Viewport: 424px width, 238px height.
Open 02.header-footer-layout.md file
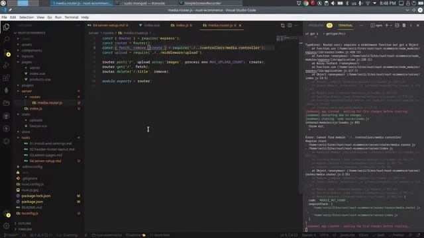[52, 149]
